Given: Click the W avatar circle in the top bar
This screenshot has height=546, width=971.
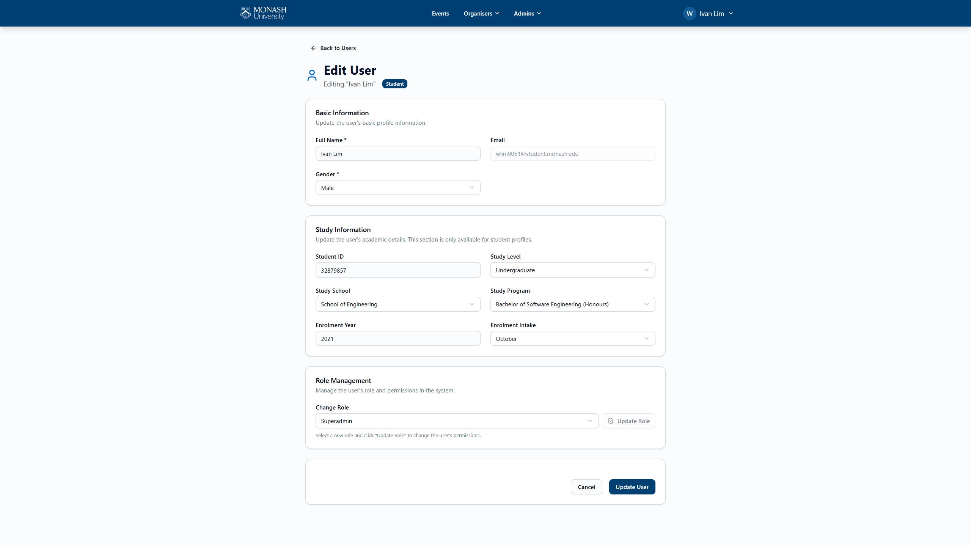Looking at the screenshot, I should click(x=690, y=13).
